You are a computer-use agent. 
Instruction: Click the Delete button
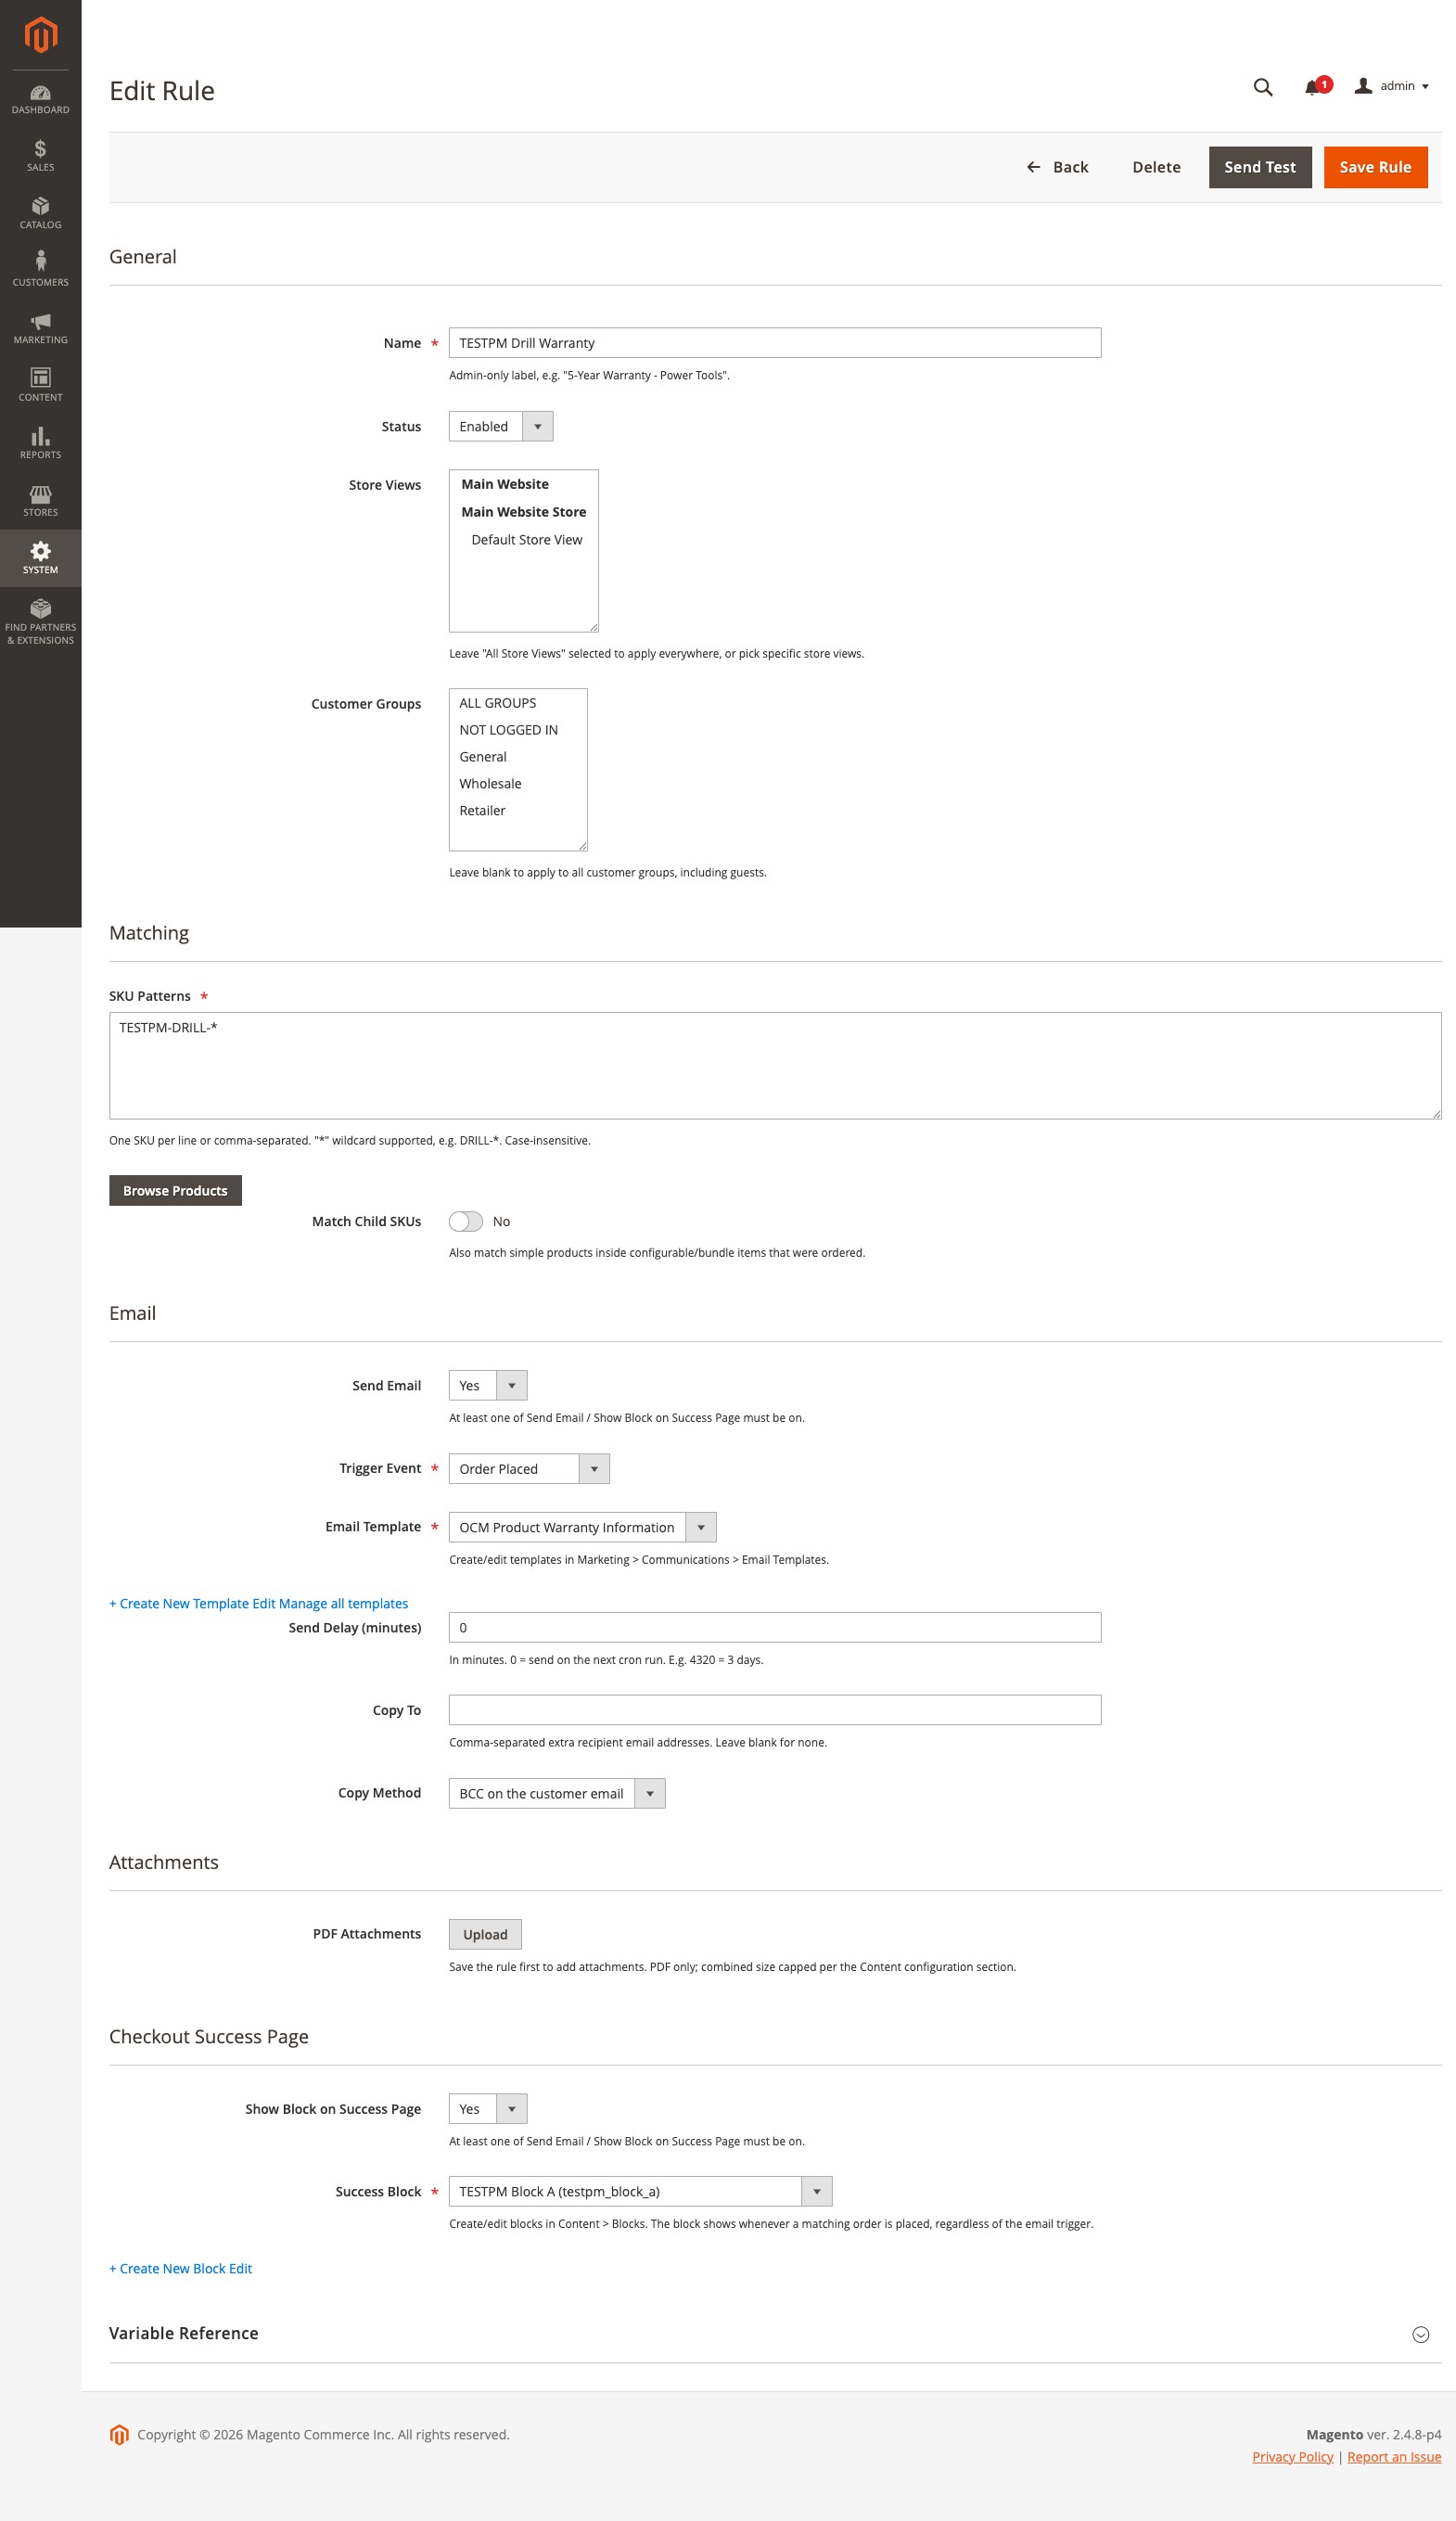(x=1156, y=167)
